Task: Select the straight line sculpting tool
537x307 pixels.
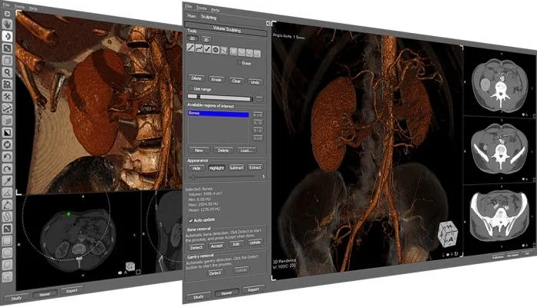Action: tap(191, 48)
